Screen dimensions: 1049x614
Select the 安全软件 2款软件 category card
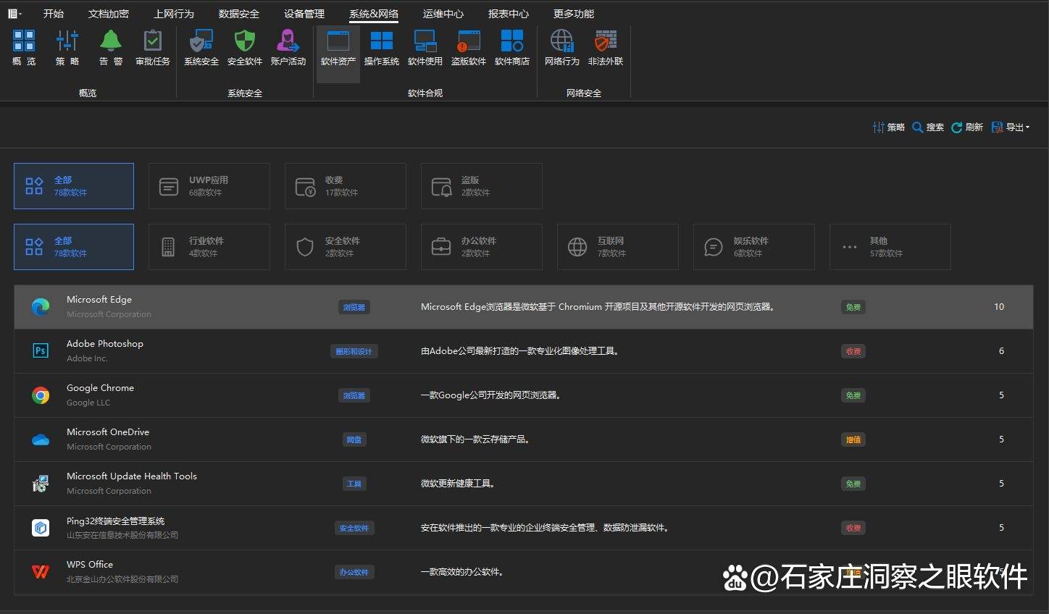346,247
